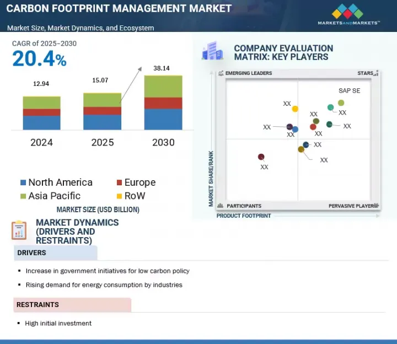Click the maroon dot in Participants quadrant
This screenshot has width=397, height=344.
tap(261, 157)
